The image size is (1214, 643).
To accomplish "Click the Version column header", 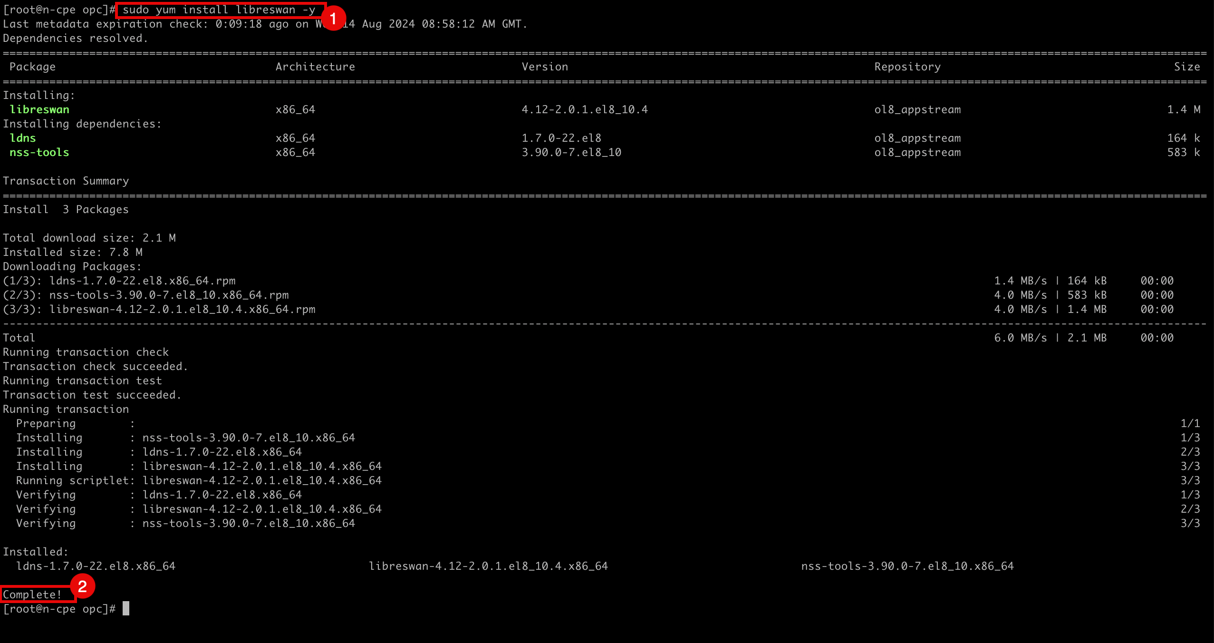I will (x=545, y=67).
